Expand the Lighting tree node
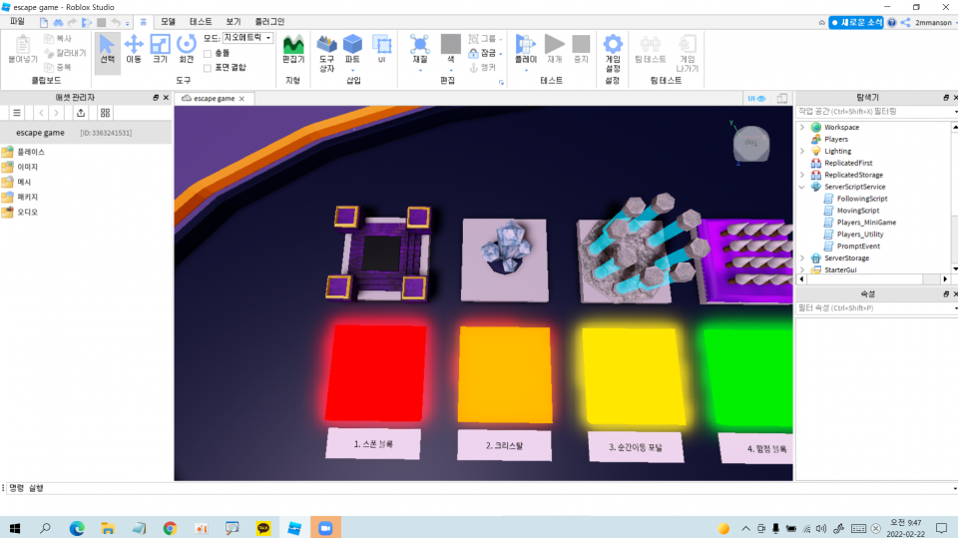This screenshot has height=538, width=958. tap(802, 151)
